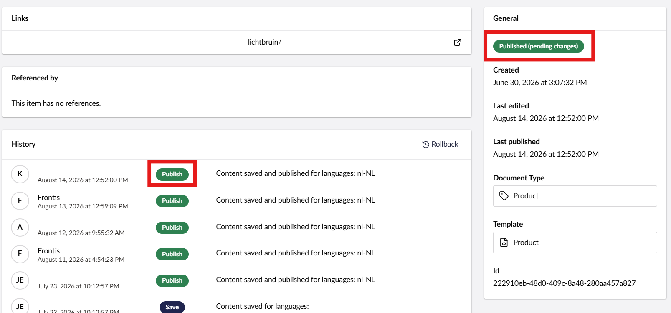This screenshot has height=313, width=671.
Task: Click the Published (pending changes) badge
Action: pos(539,46)
